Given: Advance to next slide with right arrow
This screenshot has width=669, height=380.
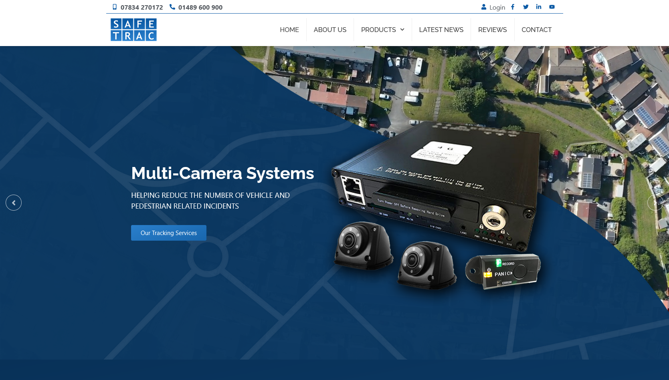Looking at the screenshot, I should click(x=655, y=203).
